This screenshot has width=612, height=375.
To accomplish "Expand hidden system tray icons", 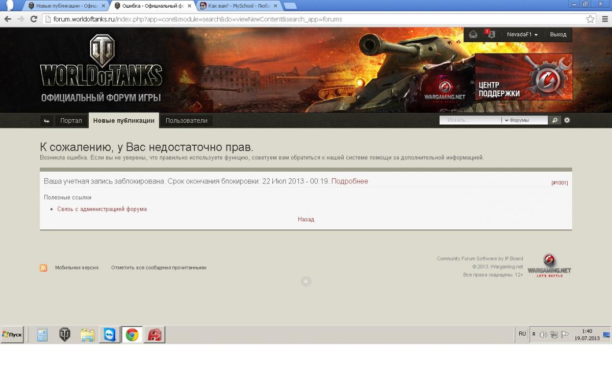I will pos(534,334).
